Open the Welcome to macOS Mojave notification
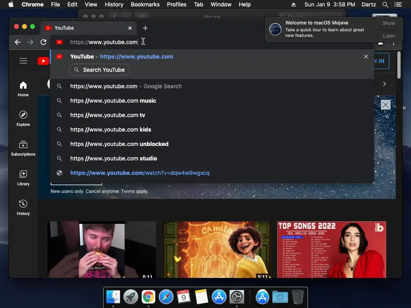 (x=319, y=29)
